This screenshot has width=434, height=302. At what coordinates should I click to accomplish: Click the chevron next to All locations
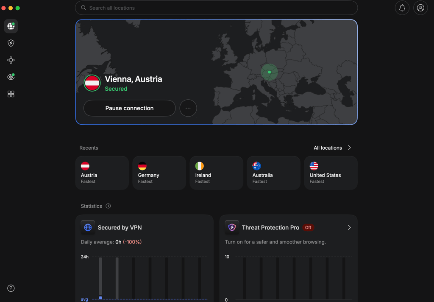349,148
